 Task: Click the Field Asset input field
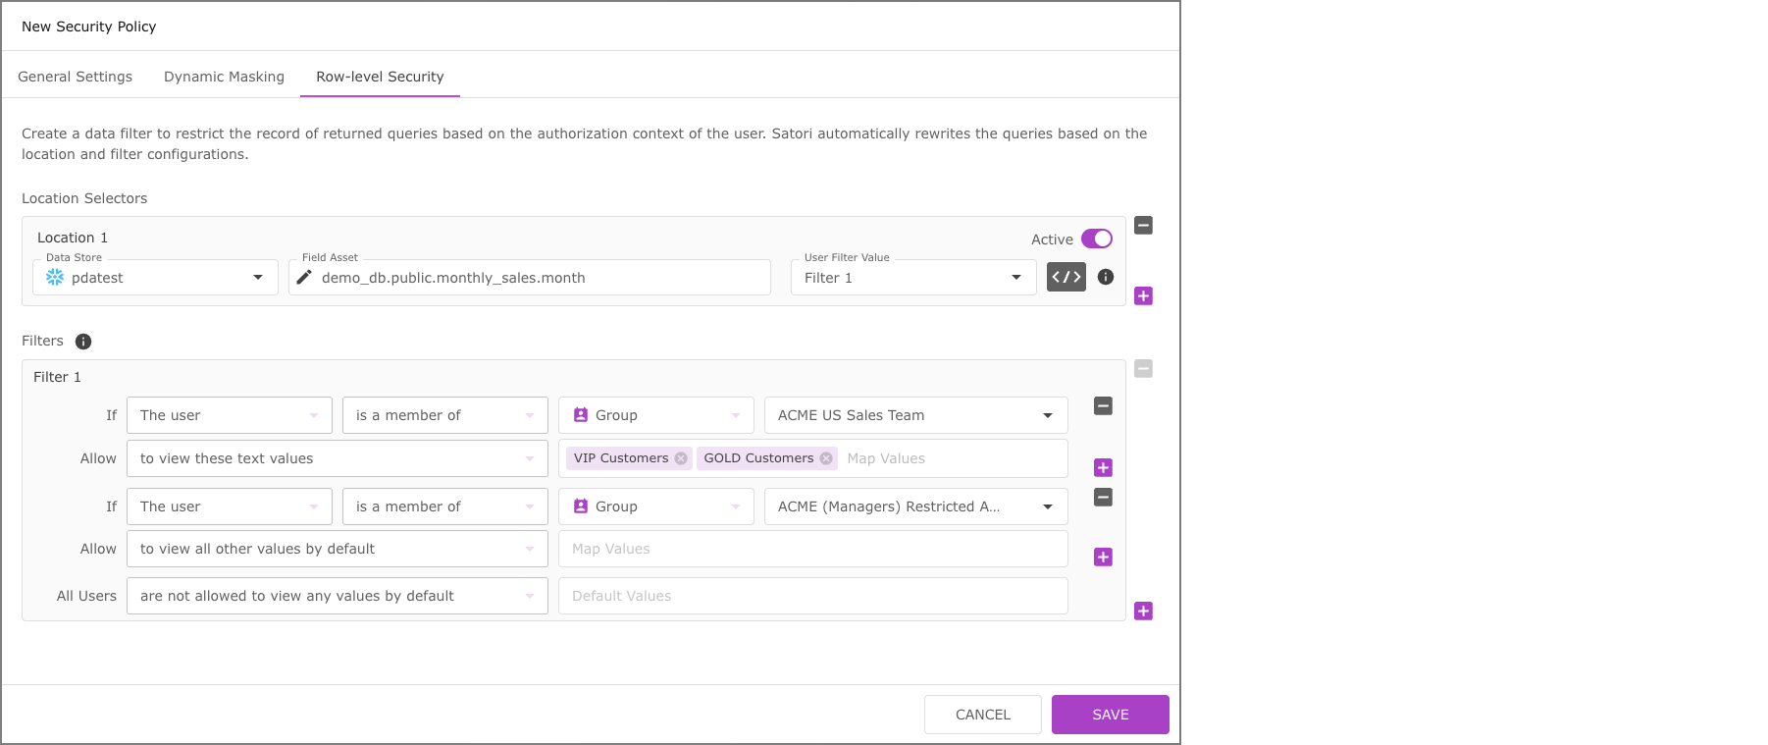tap(530, 277)
